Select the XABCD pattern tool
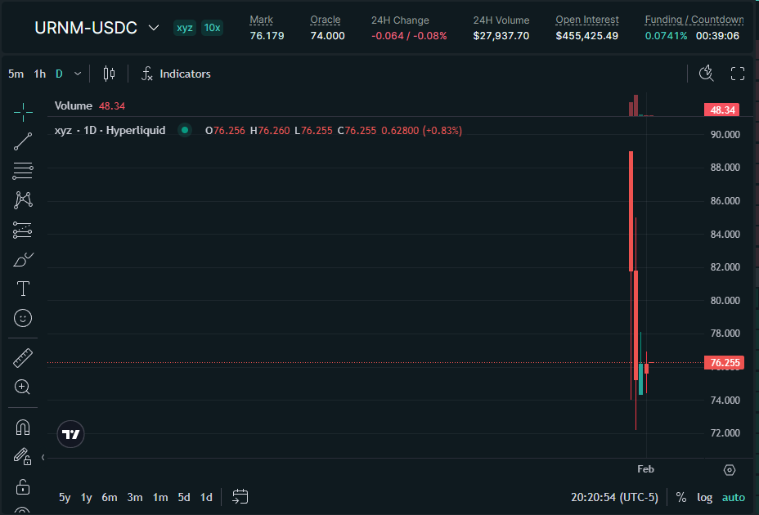Screen dimensions: 759x515 23,200
